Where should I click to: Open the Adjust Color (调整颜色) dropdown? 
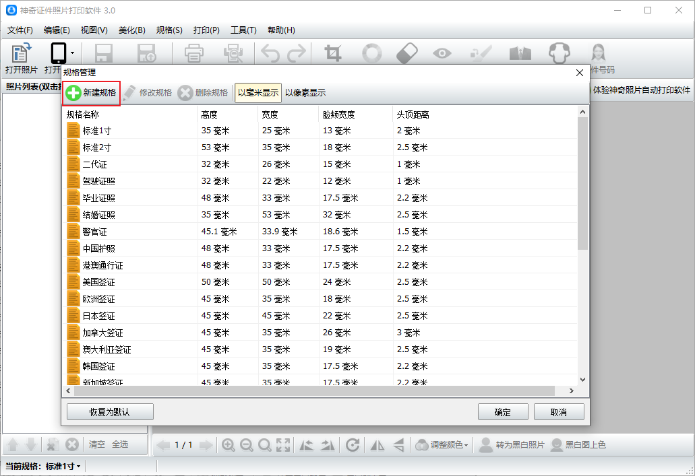441,445
